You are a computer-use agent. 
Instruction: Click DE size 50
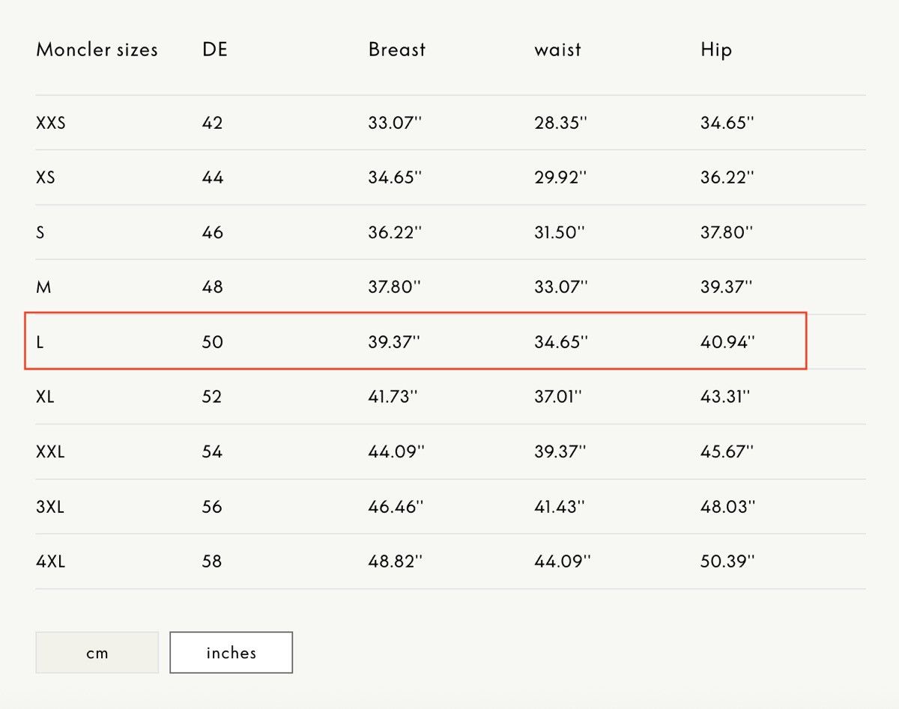click(x=213, y=342)
